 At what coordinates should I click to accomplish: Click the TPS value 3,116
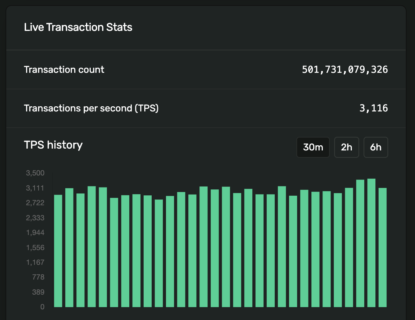[373, 108]
